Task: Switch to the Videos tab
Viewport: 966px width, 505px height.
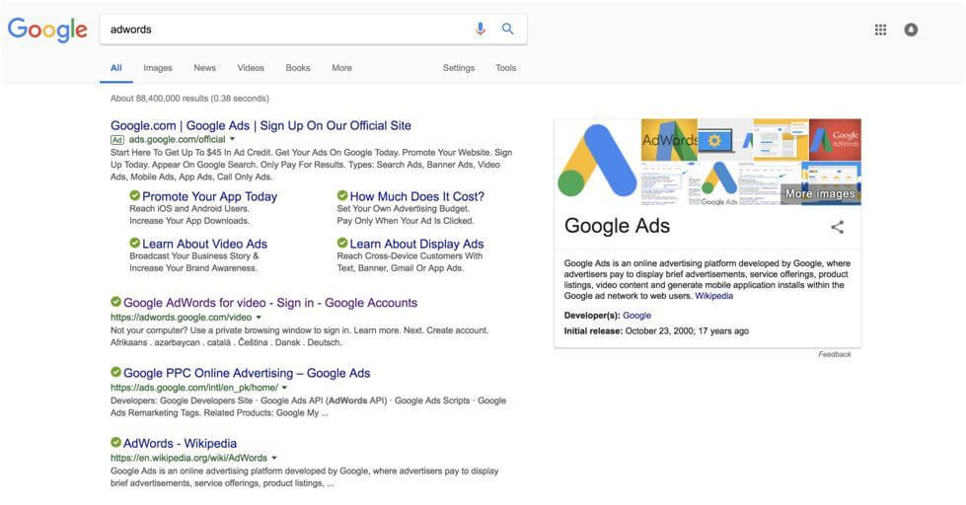Action: pyautogui.click(x=251, y=68)
